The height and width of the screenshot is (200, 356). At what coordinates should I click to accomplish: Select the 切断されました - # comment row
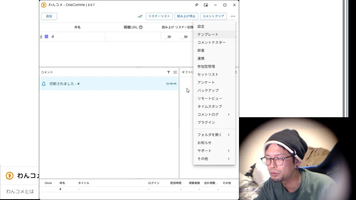click(x=109, y=84)
